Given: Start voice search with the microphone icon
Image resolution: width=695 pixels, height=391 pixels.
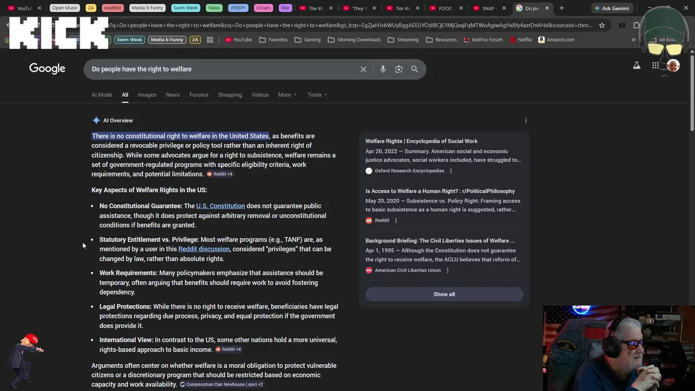Looking at the screenshot, I should click(383, 69).
